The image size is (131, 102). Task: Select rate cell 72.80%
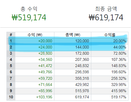coord(110,54)
